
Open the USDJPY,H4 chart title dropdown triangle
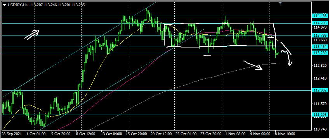pyautogui.click(x=5, y=5)
